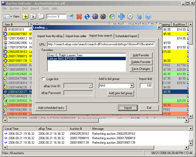This screenshot has width=196, height=157.
Task: Click the Import limit number field
Action: (x=146, y=86)
